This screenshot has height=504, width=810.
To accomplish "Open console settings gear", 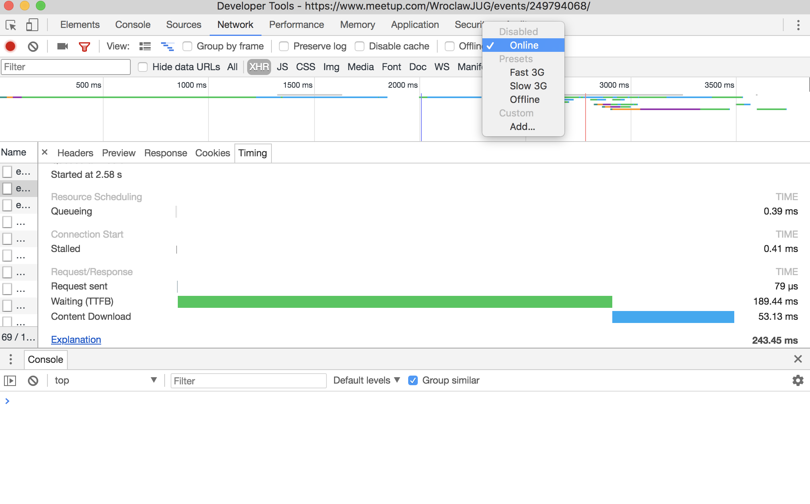I will [798, 380].
